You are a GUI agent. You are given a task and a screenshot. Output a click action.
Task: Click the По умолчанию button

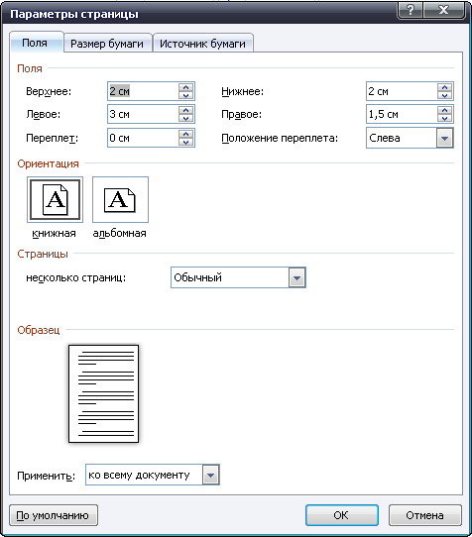[54, 515]
